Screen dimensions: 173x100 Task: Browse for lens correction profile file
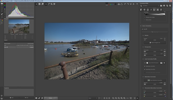pyautogui.click(x=161, y=63)
